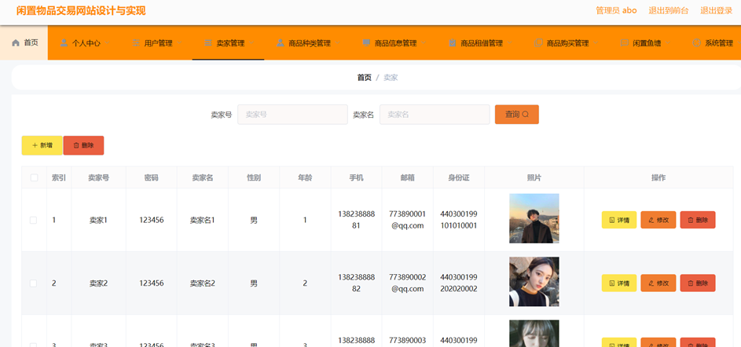
Task: Click trash icon in the bulk 删除 button
Action: (76, 145)
